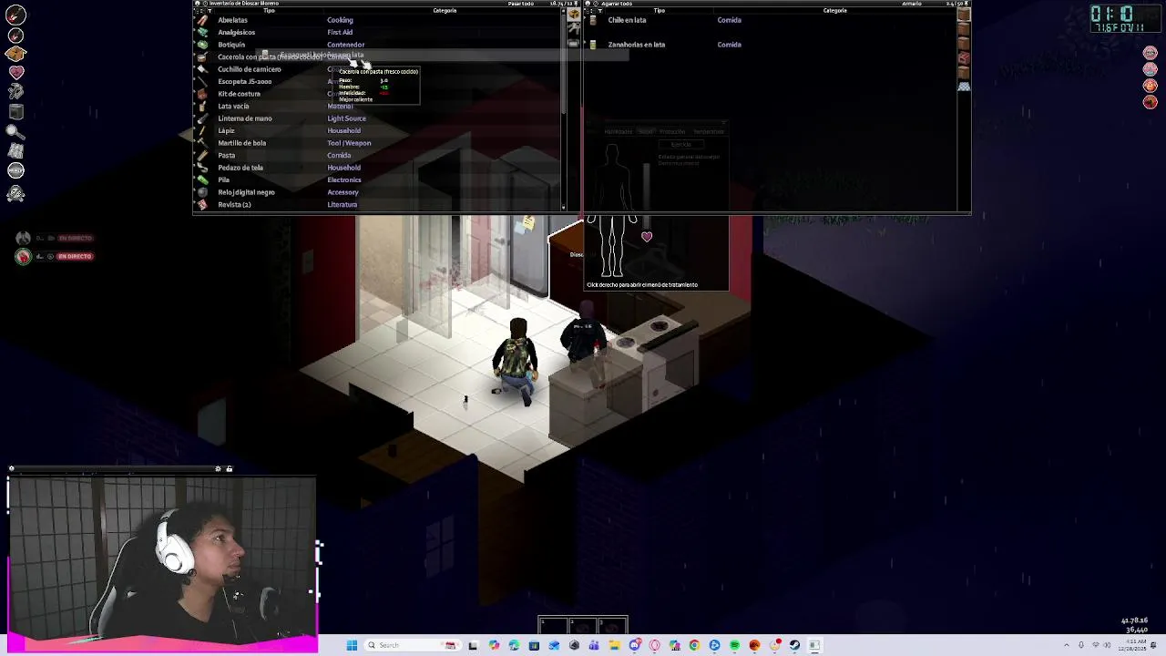Sort inventory by the Tipo column header
Screen dimensions: 1166x656
point(269,11)
